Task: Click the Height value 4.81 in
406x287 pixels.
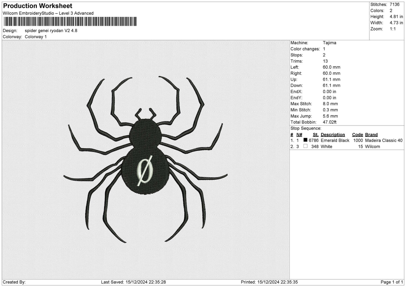Action: (396, 17)
